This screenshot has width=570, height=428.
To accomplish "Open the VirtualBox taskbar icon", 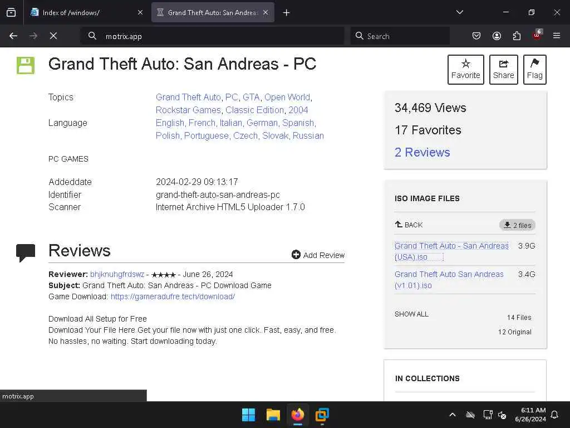I will tap(322, 415).
